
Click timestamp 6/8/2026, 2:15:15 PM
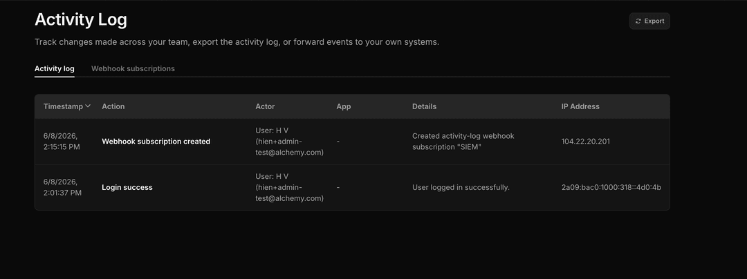pos(62,141)
